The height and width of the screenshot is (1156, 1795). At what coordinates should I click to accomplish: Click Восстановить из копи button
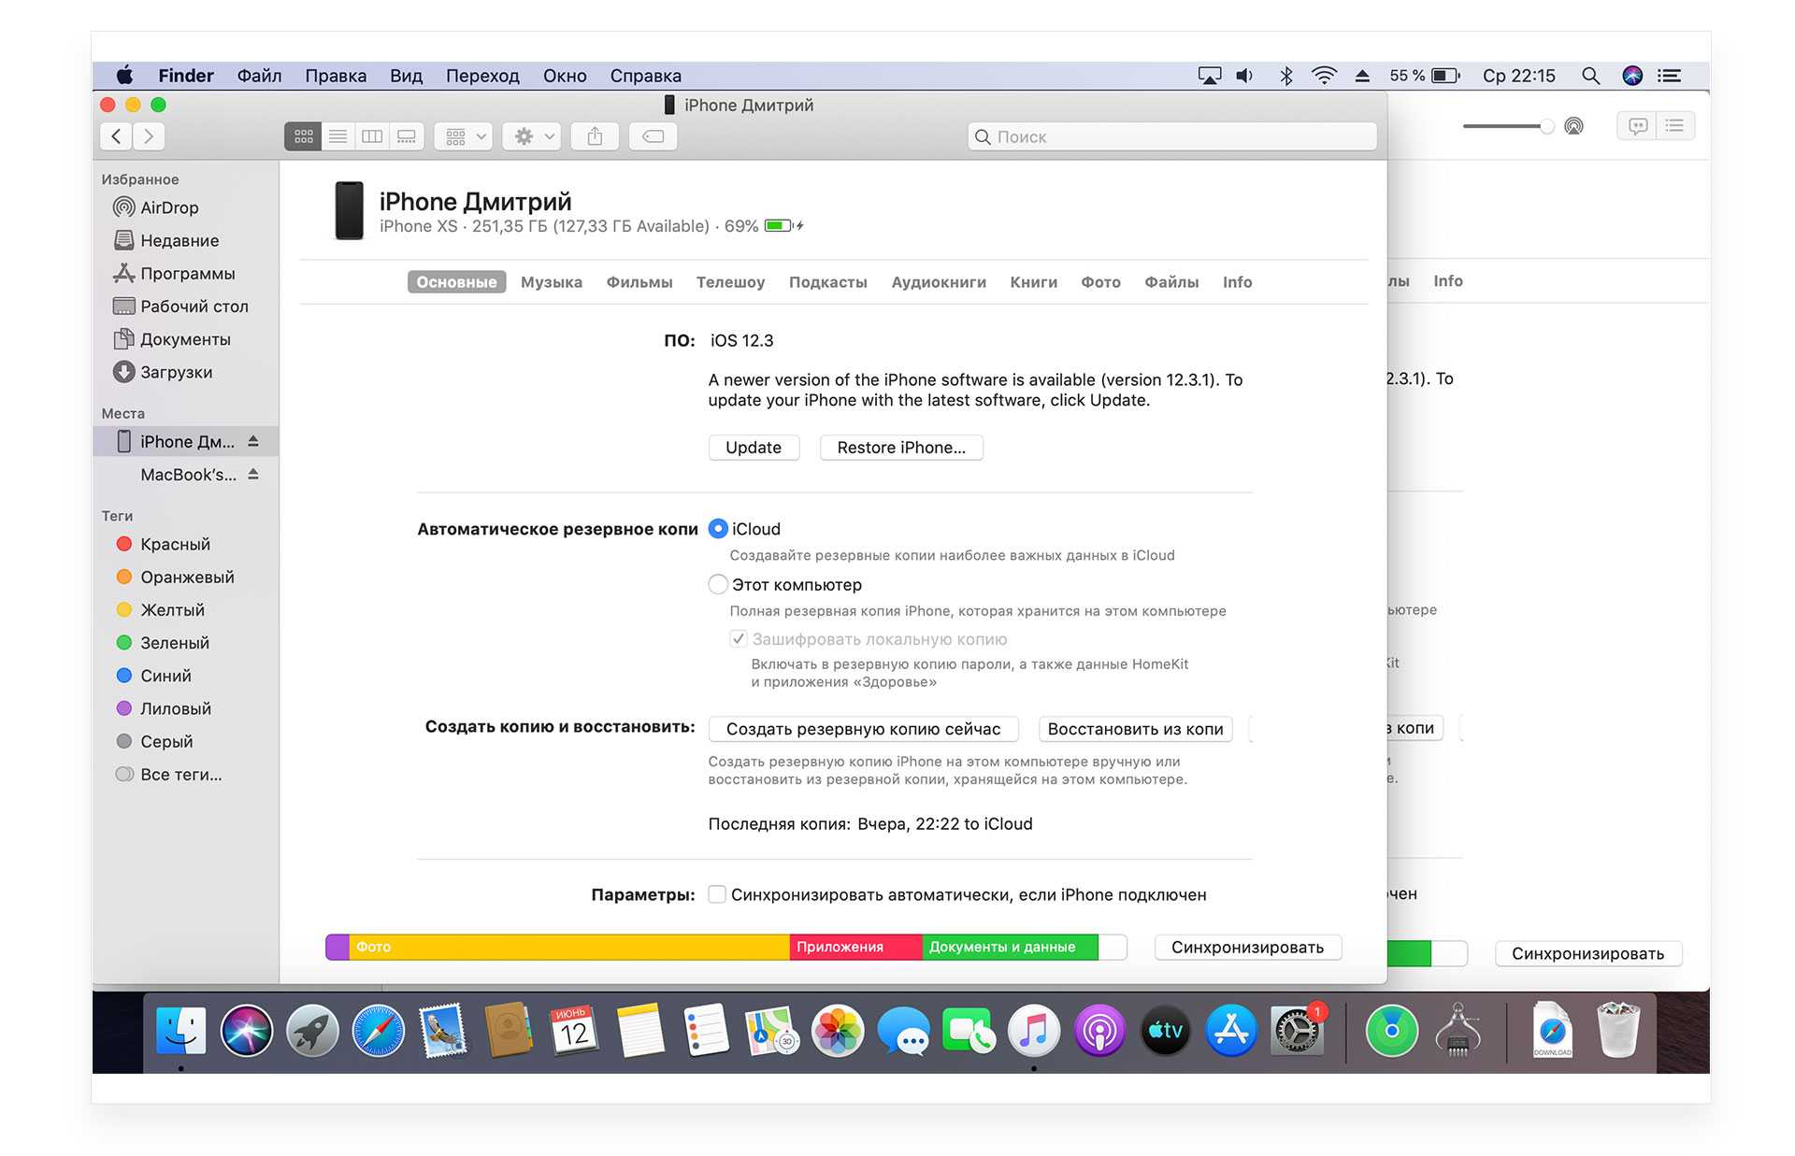tap(1135, 729)
